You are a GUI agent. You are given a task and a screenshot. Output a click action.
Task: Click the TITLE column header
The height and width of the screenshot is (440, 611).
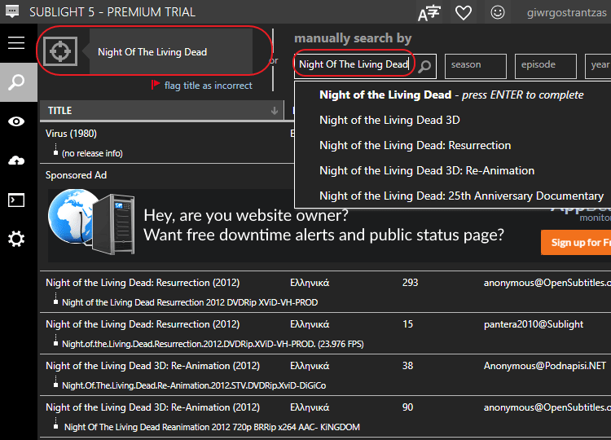point(162,111)
